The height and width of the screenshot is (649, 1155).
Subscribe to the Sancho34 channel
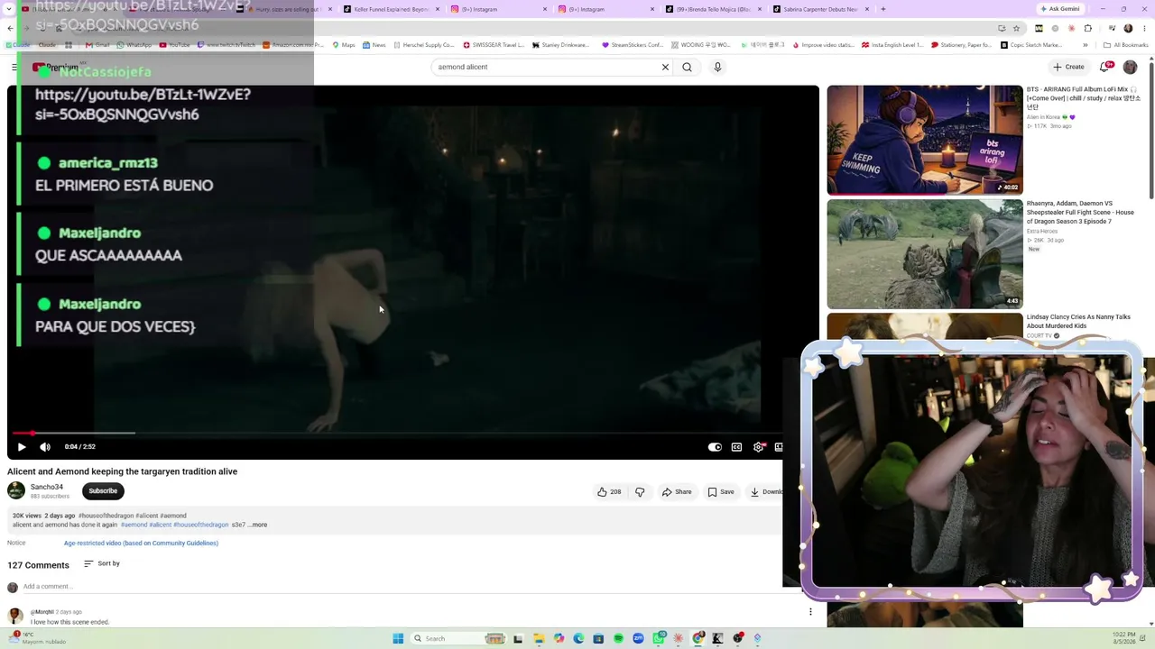tap(103, 491)
